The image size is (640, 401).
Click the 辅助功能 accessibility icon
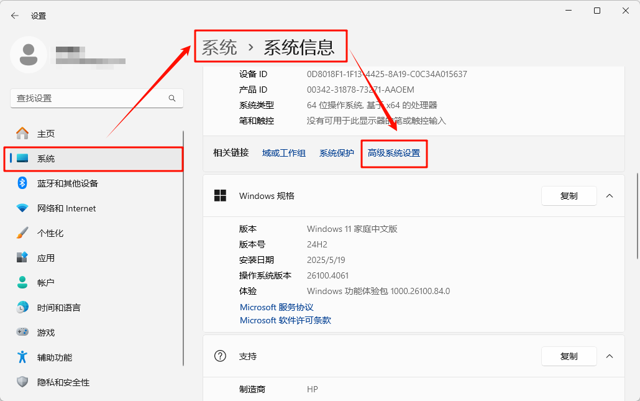(22, 357)
